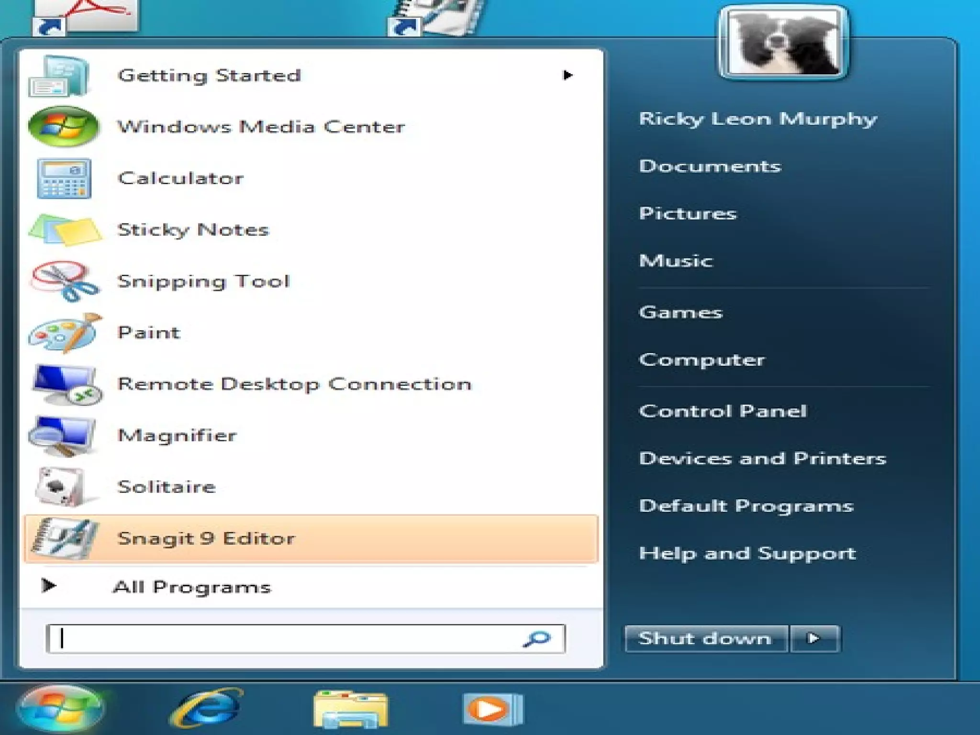Expand All Programs list
Image resolution: width=980 pixels, height=735 pixels.
tap(191, 587)
